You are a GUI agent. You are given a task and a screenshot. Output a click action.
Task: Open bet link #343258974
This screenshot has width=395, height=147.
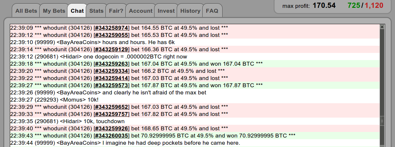(112, 28)
